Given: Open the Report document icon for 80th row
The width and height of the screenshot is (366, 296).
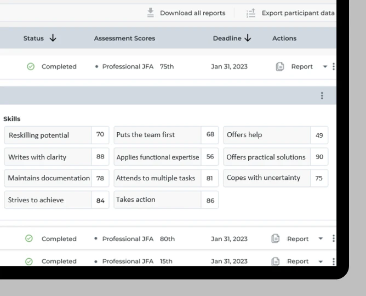Looking at the screenshot, I should (276, 239).
